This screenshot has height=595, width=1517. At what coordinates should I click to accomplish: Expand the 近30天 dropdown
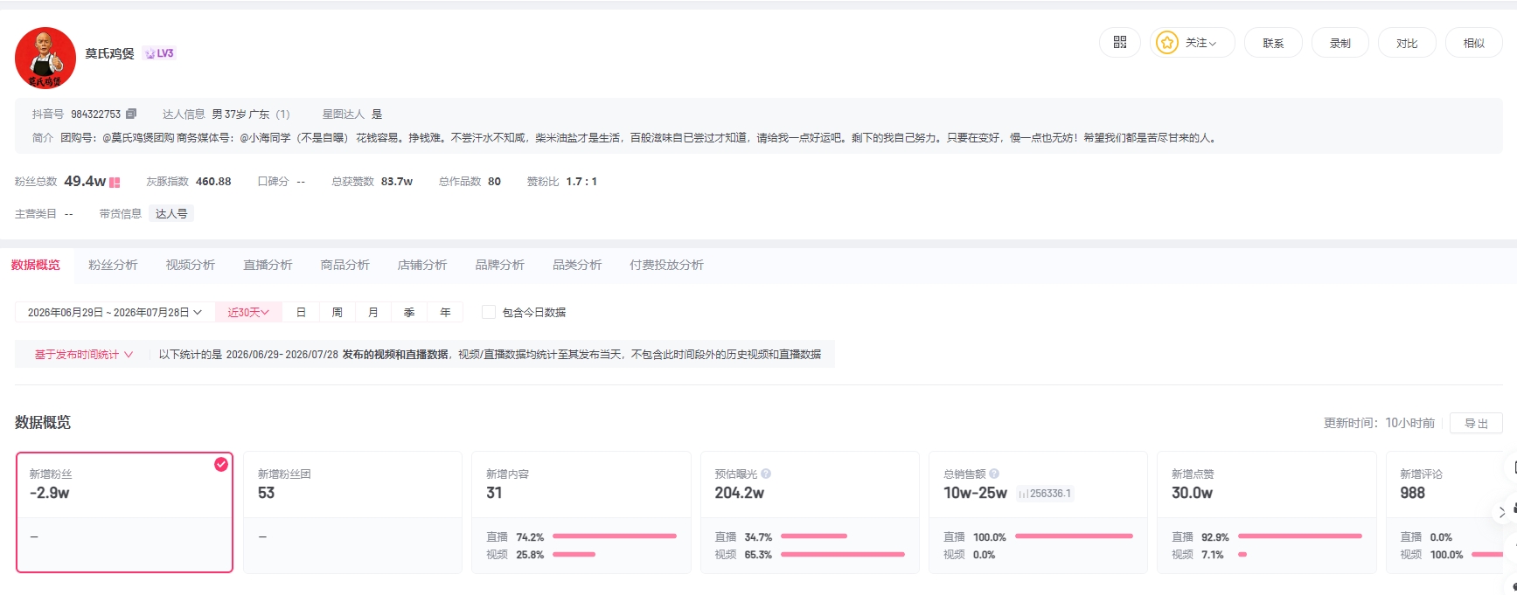tap(248, 312)
